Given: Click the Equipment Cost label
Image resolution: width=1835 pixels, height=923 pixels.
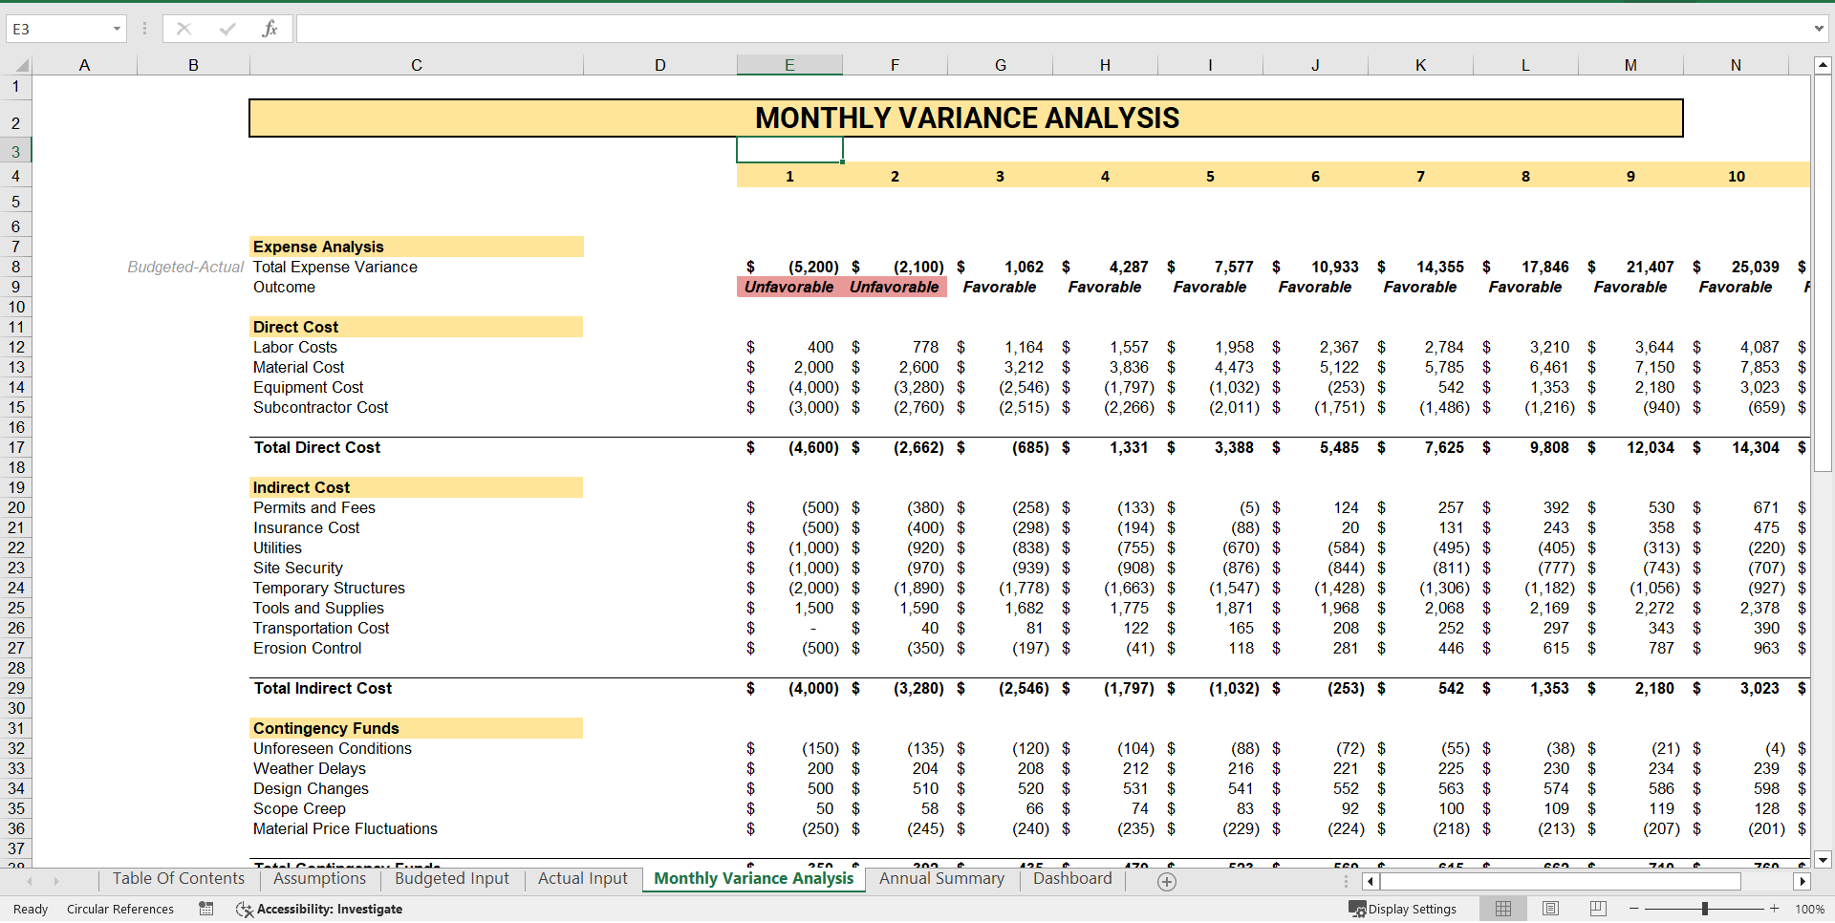Looking at the screenshot, I should [x=309, y=388].
